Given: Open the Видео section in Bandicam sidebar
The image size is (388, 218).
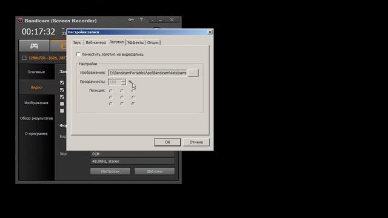Looking at the screenshot, I should tap(36, 87).
